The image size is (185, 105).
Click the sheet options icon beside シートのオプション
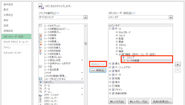pos(40,26)
